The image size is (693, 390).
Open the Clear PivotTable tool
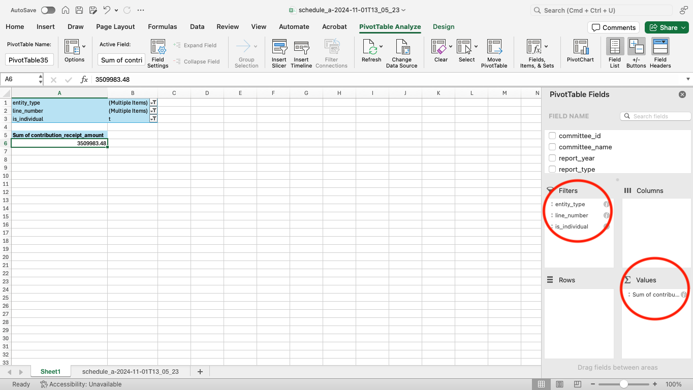click(x=441, y=51)
